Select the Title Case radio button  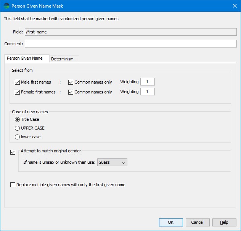pyautogui.click(x=18, y=119)
